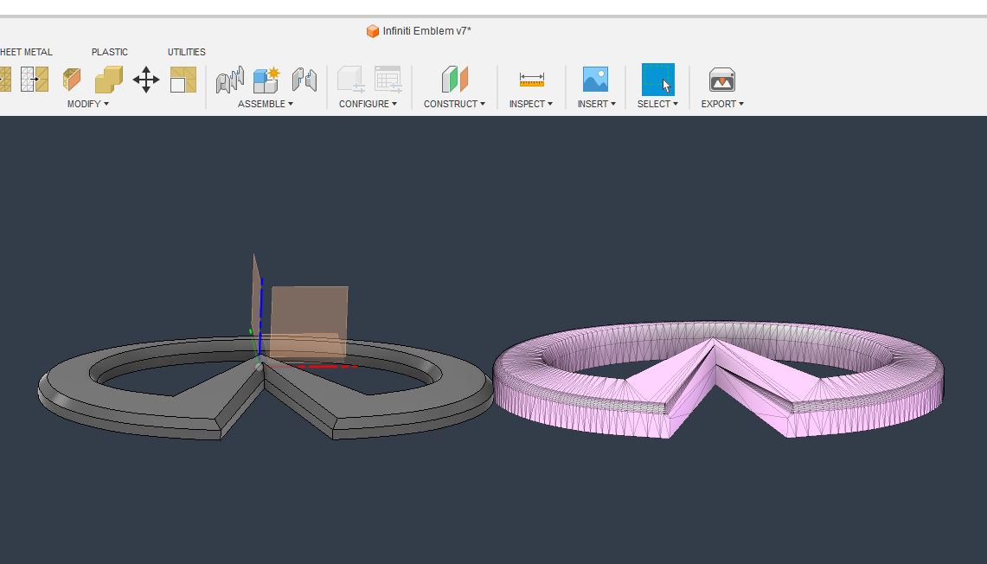Image resolution: width=987 pixels, height=564 pixels.
Task: Click the Joint tool icon
Action: (229, 80)
